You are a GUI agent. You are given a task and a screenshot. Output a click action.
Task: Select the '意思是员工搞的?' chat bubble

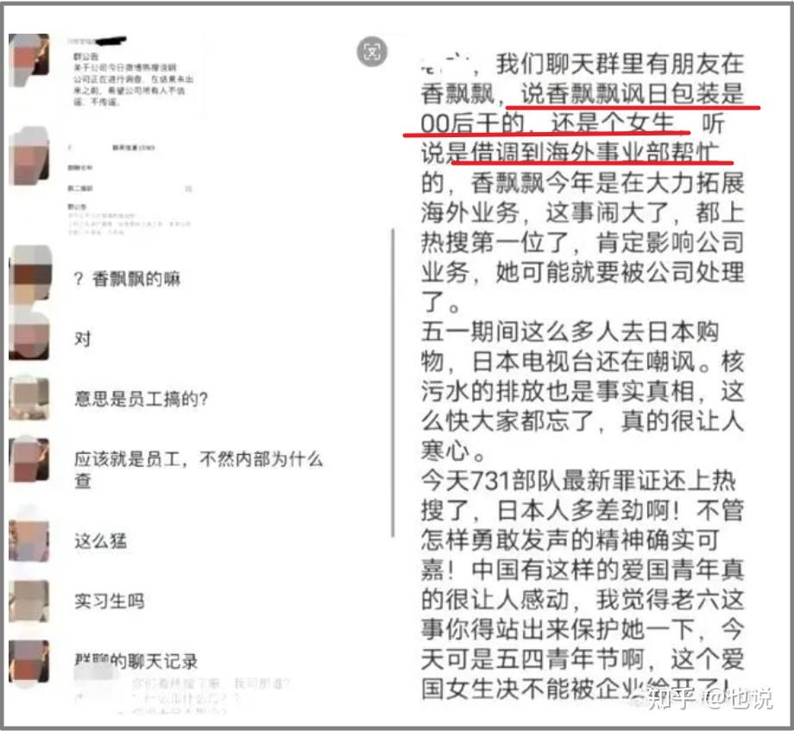[142, 399]
